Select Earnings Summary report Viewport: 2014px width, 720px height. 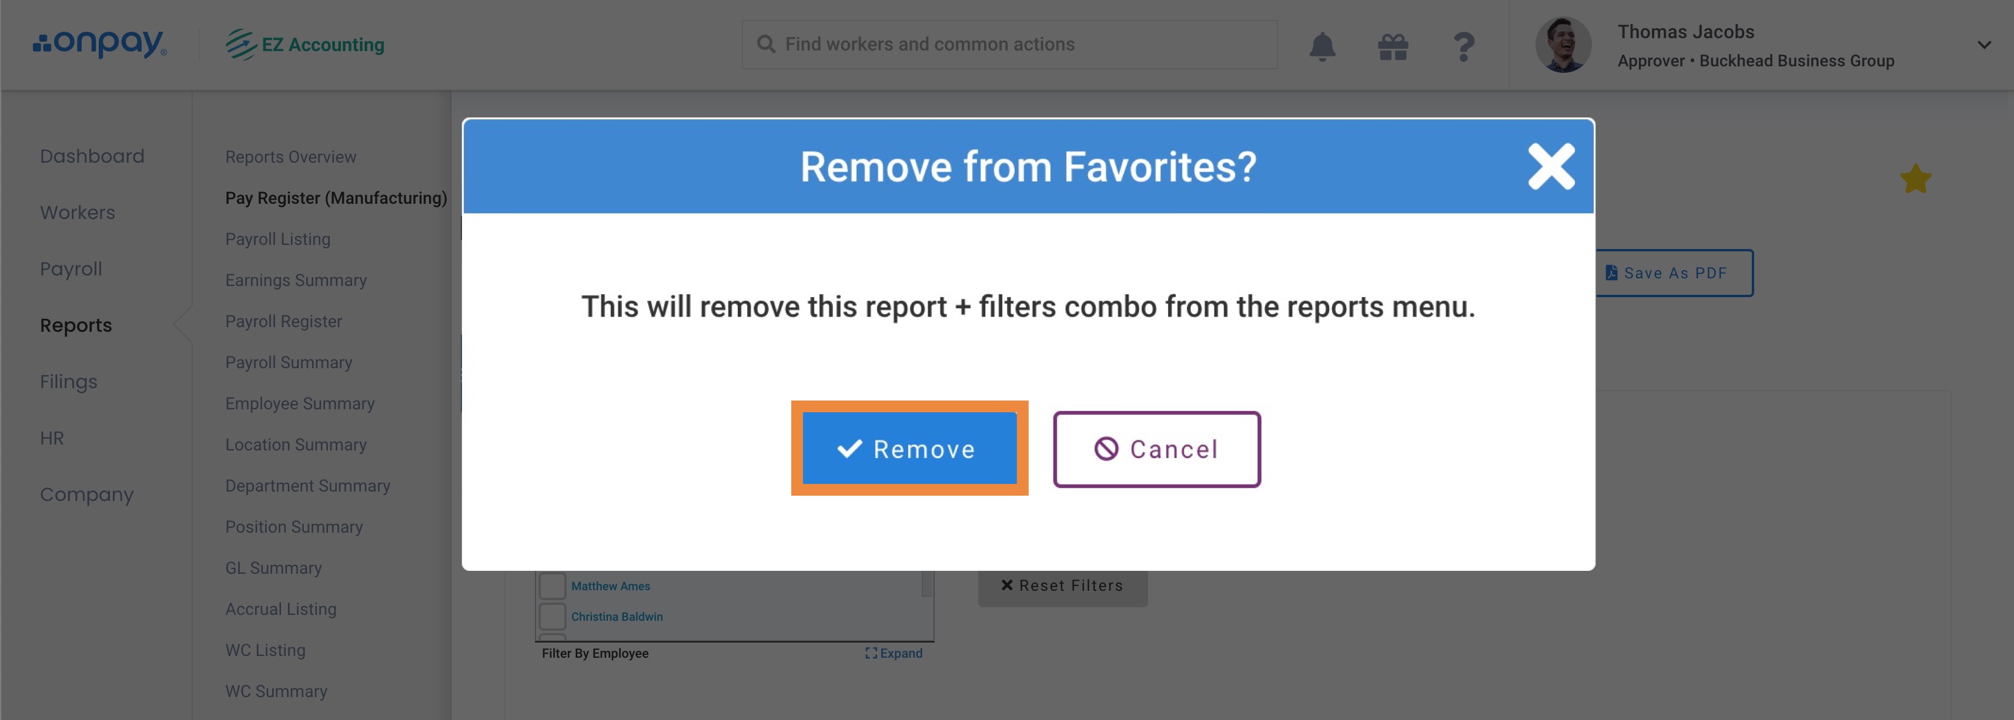click(x=296, y=280)
